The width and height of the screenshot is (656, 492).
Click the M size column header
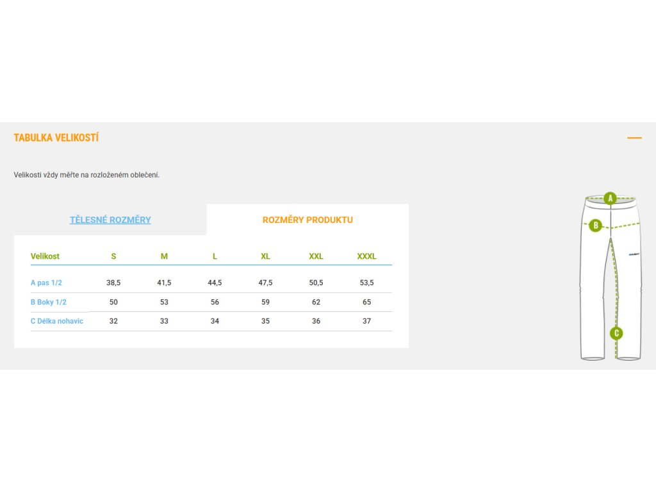[x=164, y=256]
